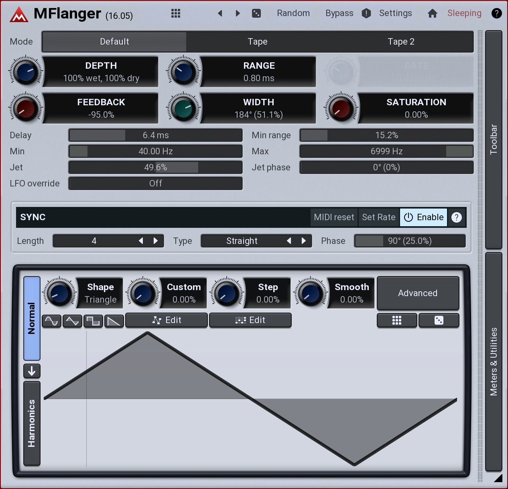Click the Step knob
Image resolution: width=508 pixels, height=489 pixels.
227,293
